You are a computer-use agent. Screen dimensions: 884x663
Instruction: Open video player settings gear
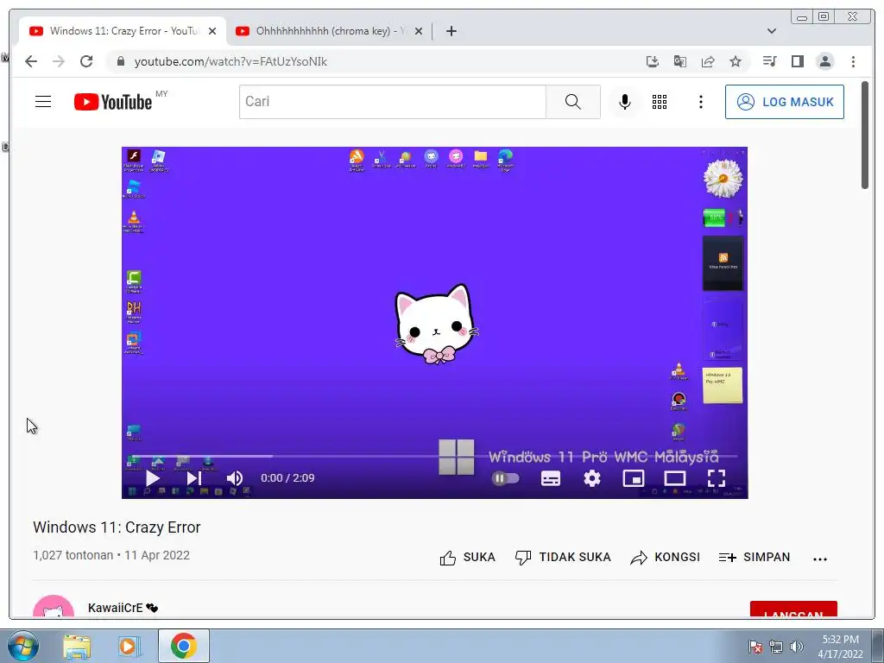point(592,478)
